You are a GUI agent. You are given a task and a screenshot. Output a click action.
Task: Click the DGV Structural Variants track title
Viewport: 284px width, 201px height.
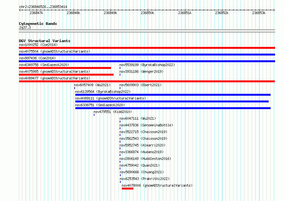tap(45, 41)
